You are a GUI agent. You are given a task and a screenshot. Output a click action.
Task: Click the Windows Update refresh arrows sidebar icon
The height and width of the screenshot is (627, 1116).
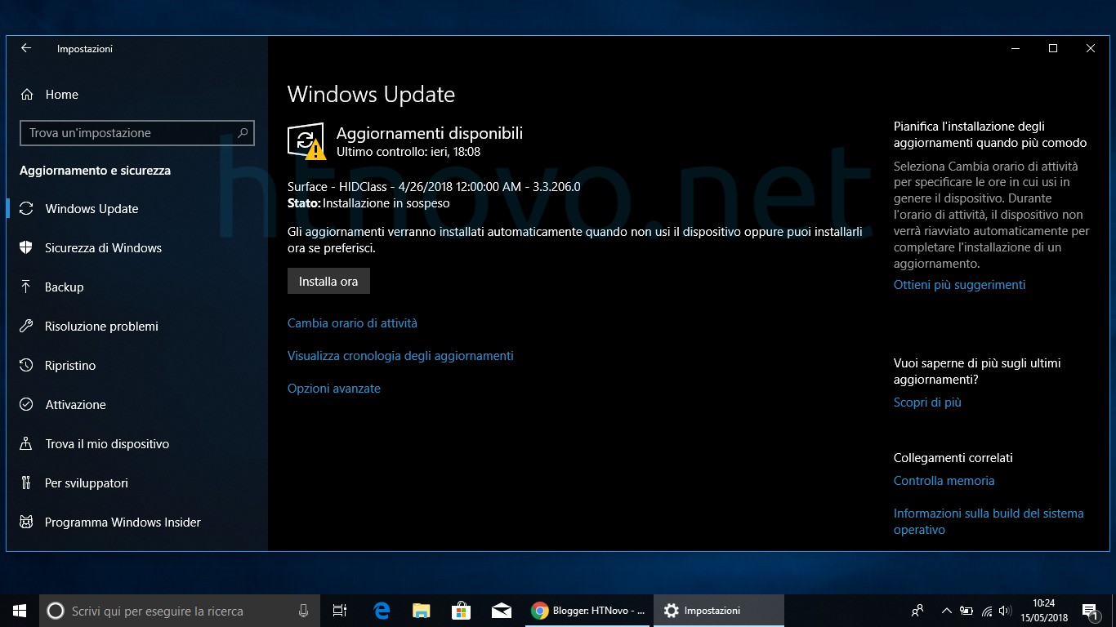click(x=26, y=209)
